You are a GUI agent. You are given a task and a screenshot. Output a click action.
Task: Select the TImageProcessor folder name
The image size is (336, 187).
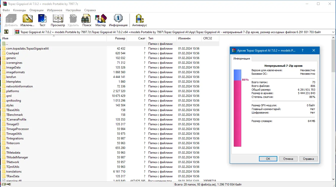click(17, 129)
